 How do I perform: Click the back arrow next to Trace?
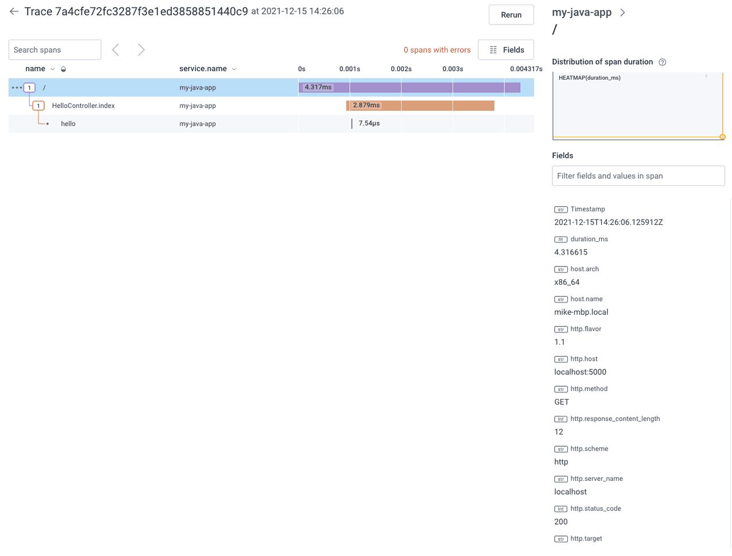[x=14, y=11]
